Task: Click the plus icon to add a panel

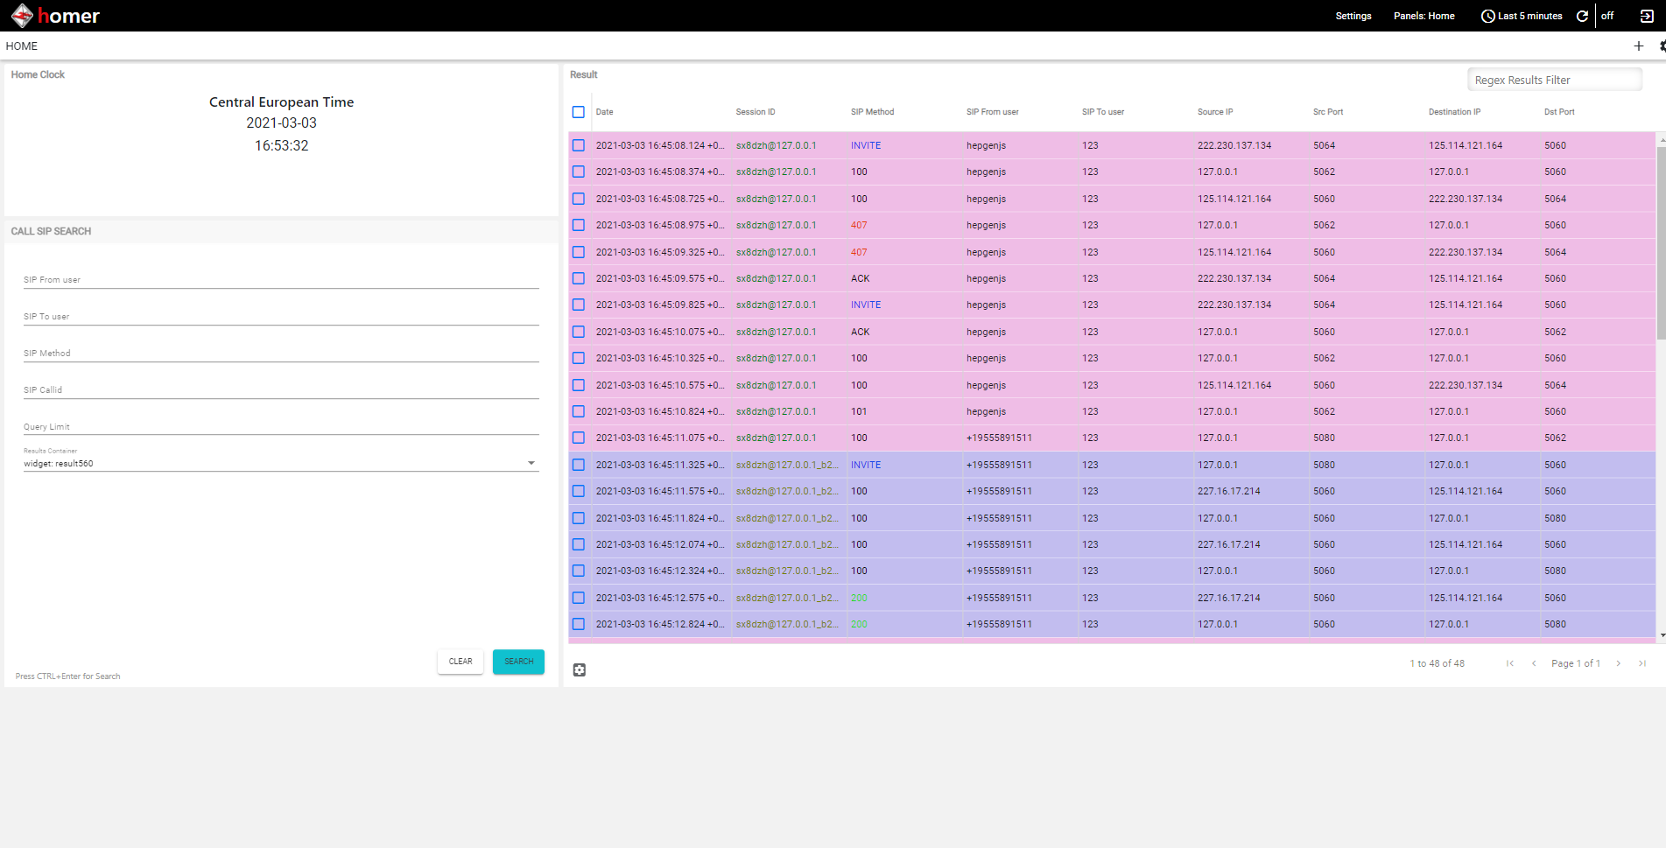Action: point(1639,46)
